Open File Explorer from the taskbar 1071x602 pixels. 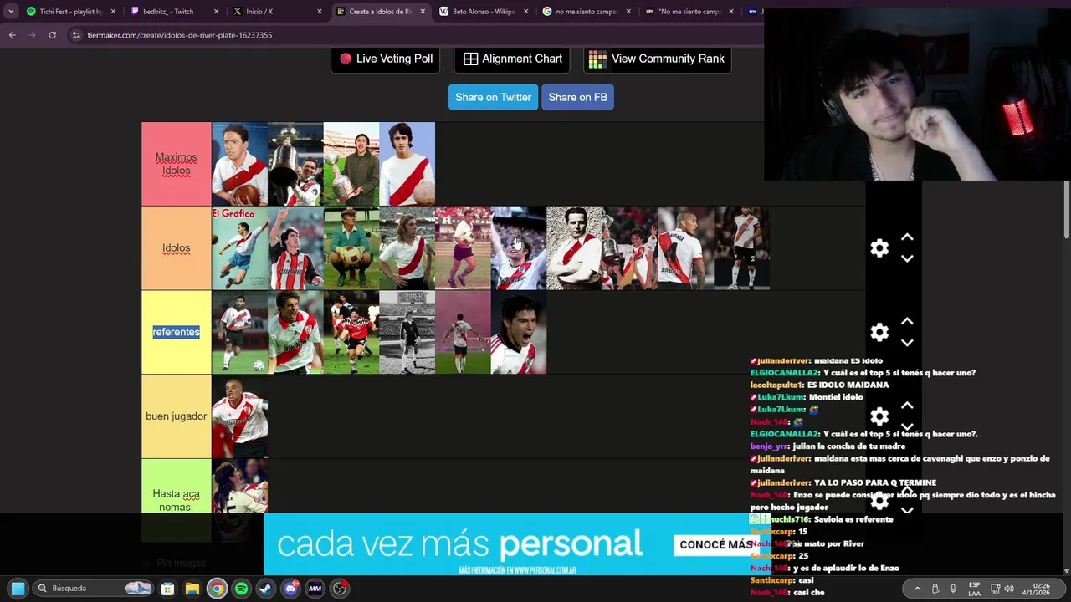[x=192, y=588]
